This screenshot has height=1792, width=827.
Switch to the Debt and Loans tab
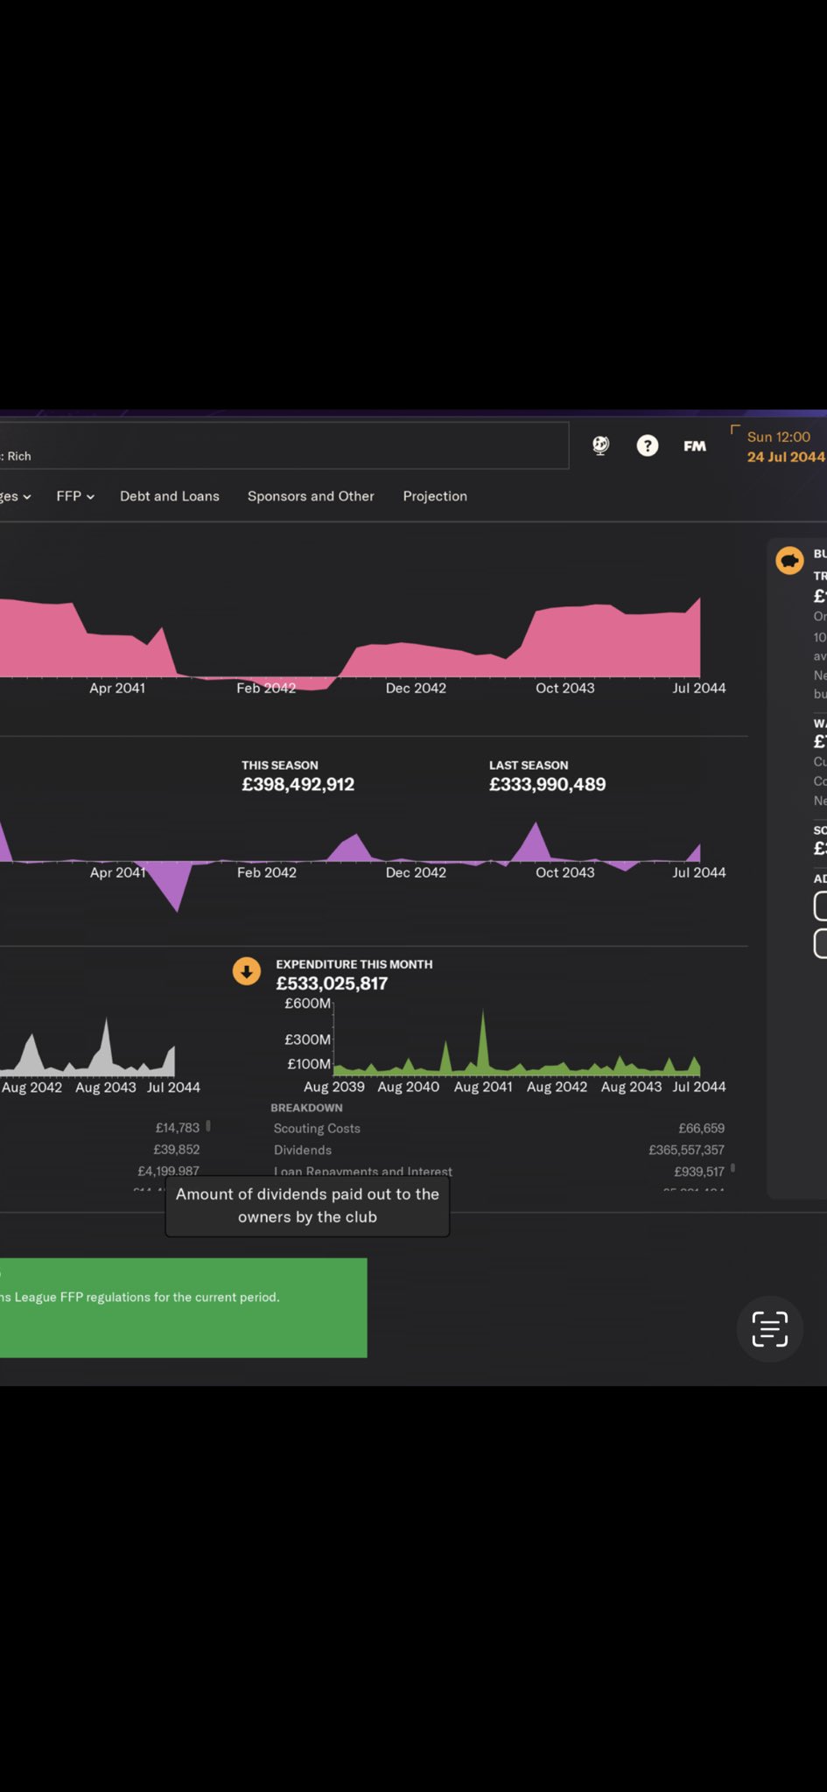[x=170, y=496]
